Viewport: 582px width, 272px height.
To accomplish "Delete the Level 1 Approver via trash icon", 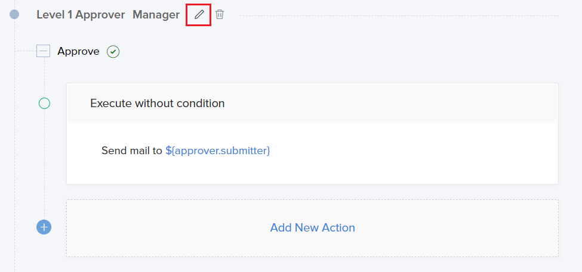I will [220, 15].
